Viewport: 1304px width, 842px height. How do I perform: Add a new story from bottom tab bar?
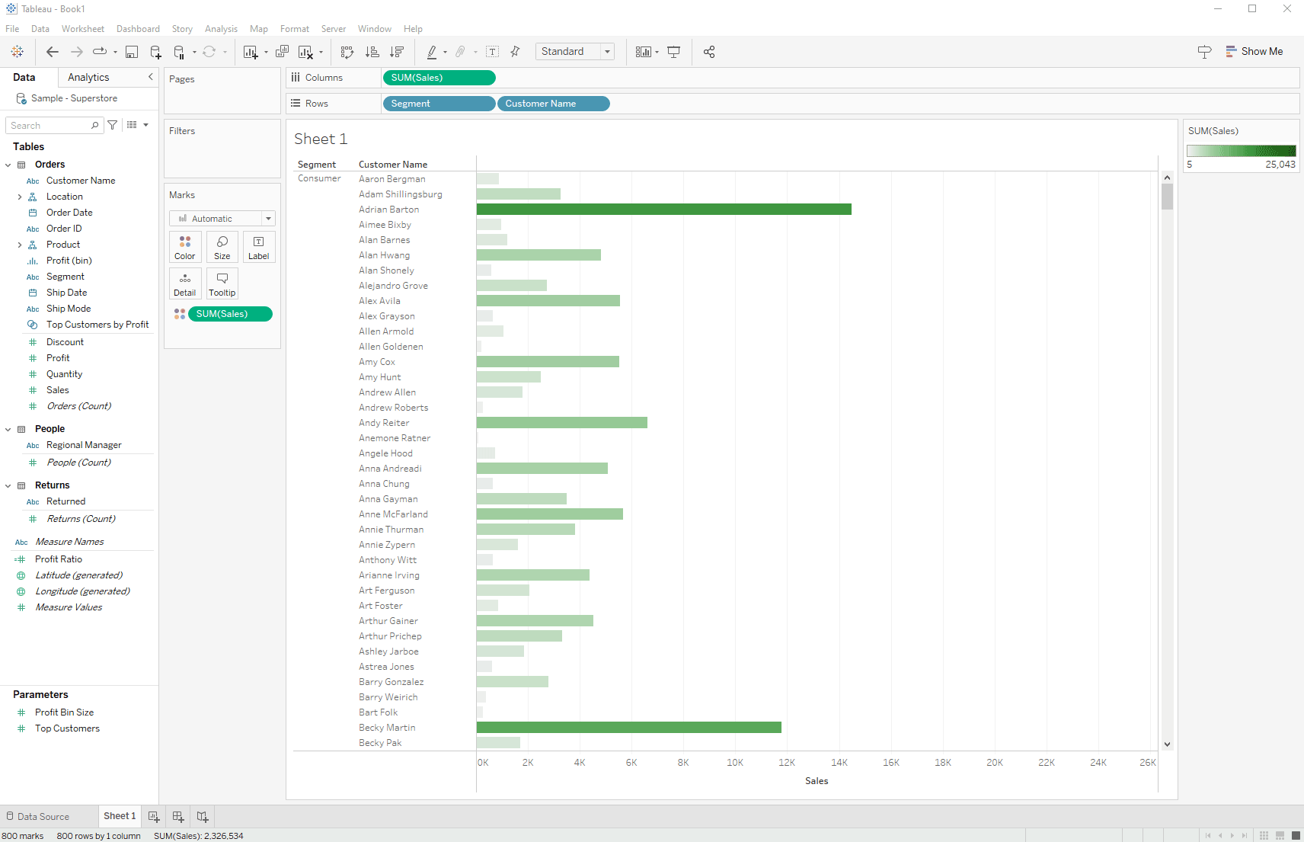203,816
